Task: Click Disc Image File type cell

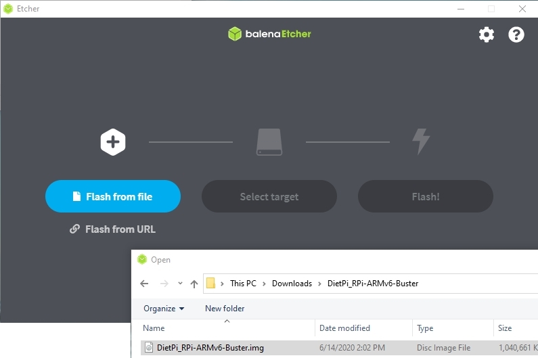Action: 443,348
